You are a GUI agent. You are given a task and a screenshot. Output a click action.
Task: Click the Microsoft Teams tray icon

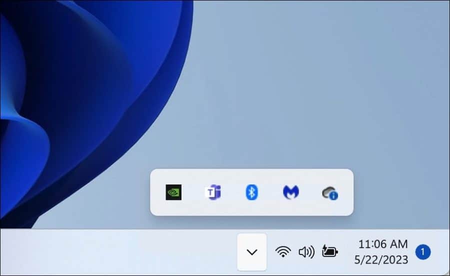pyautogui.click(x=213, y=192)
